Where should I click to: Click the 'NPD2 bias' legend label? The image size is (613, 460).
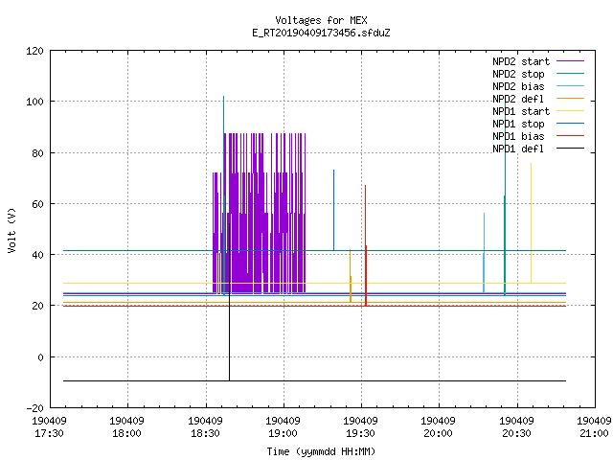click(x=518, y=86)
